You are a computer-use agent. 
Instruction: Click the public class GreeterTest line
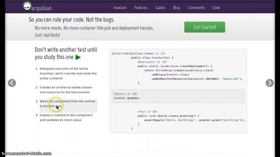coord(152,58)
